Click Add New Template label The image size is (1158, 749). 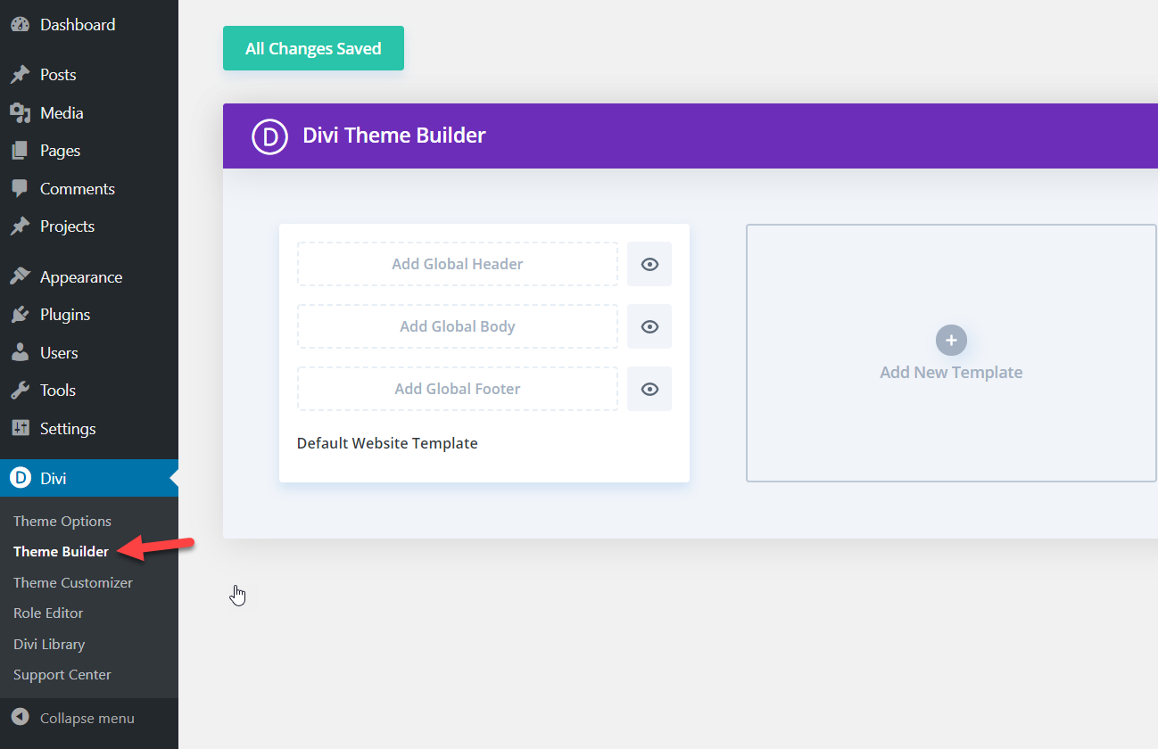[951, 373]
